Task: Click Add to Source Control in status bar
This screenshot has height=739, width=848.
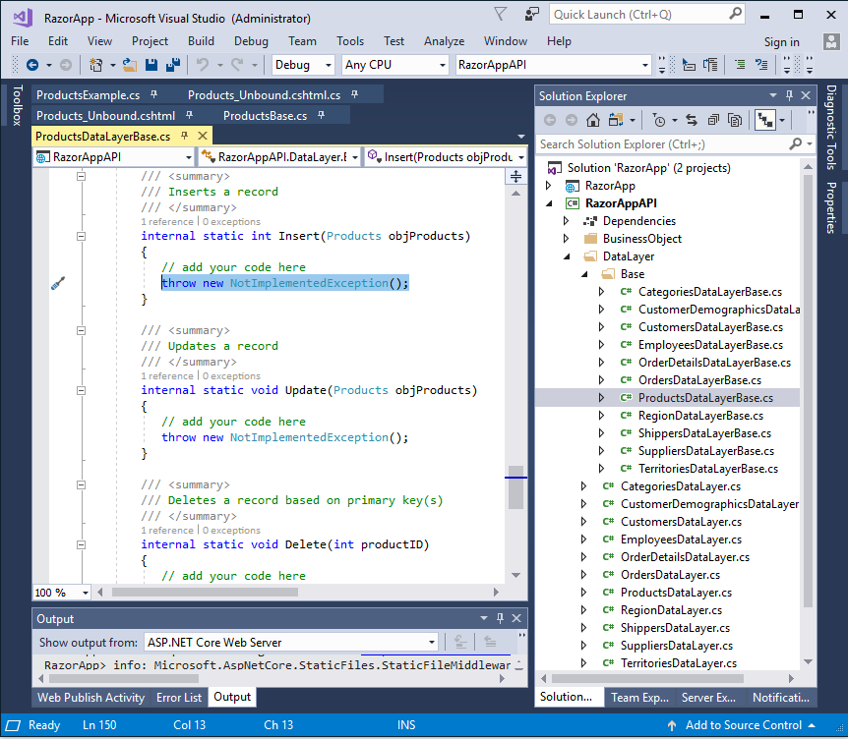Action: pyautogui.click(x=744, y=725)
